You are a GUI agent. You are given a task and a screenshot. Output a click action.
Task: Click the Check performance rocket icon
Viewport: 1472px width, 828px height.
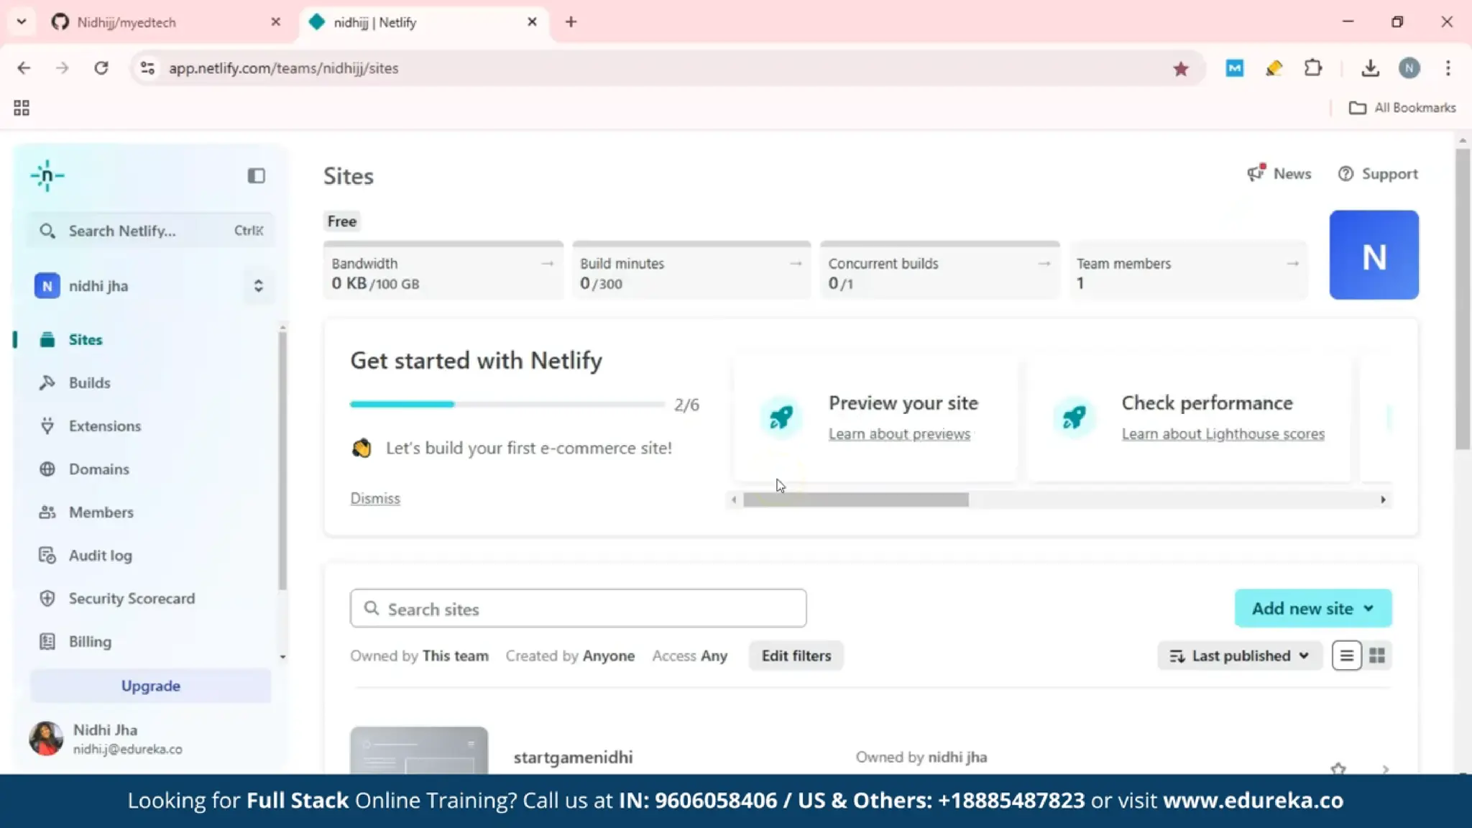[1075, 417]
